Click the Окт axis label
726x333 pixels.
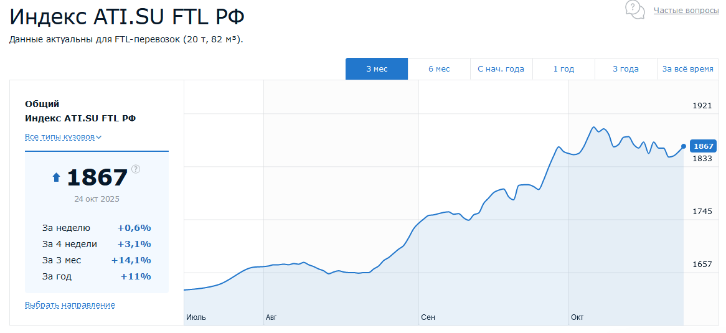(577, 317)
